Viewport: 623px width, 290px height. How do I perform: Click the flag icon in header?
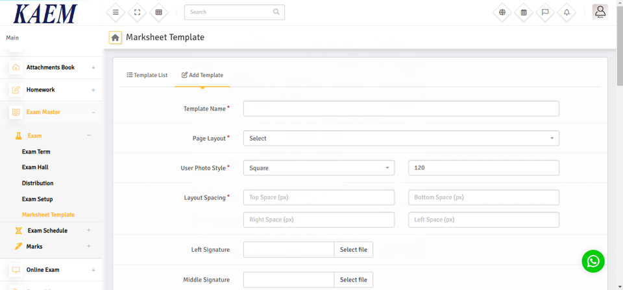[x=545, y=12]
